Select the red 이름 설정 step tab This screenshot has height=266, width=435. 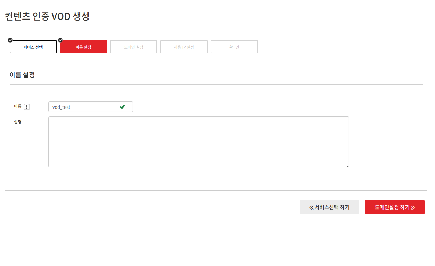83,47
